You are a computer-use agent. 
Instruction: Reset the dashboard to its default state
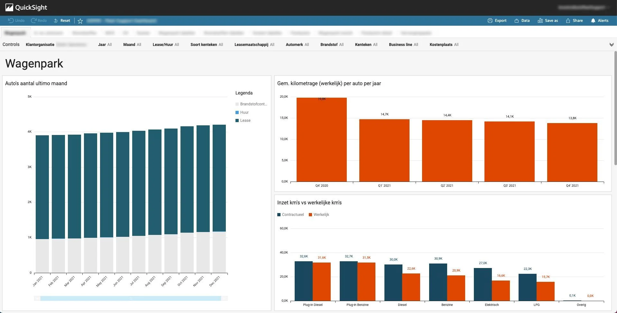62,21
